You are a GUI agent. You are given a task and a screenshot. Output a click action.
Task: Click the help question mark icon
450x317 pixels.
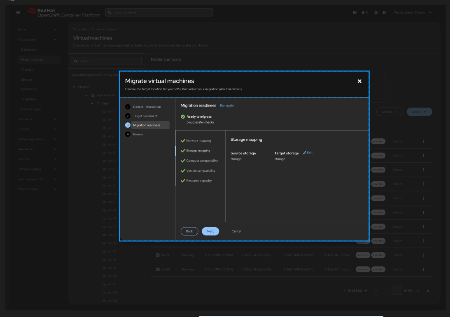[384, 13]
